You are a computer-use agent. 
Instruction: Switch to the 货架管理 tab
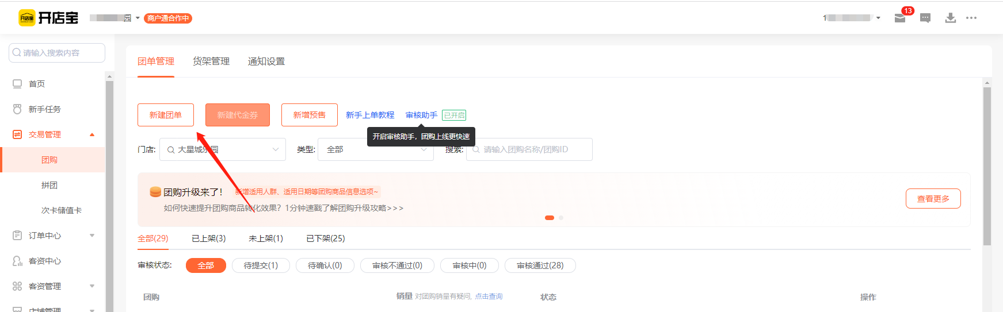click(211, 61)
